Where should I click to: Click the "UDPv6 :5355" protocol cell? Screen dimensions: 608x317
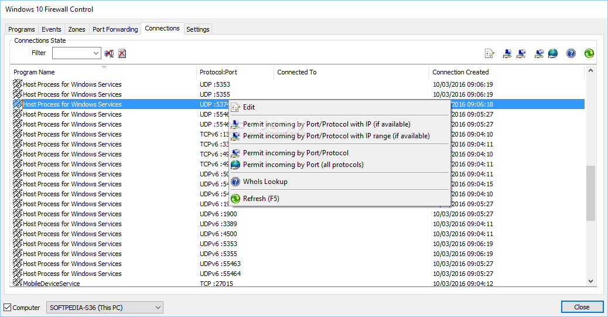(x=218, y=254)
